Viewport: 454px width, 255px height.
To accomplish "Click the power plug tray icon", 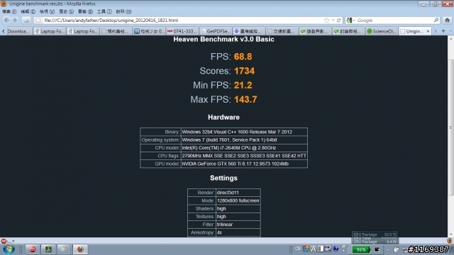I will coord(377,249).
